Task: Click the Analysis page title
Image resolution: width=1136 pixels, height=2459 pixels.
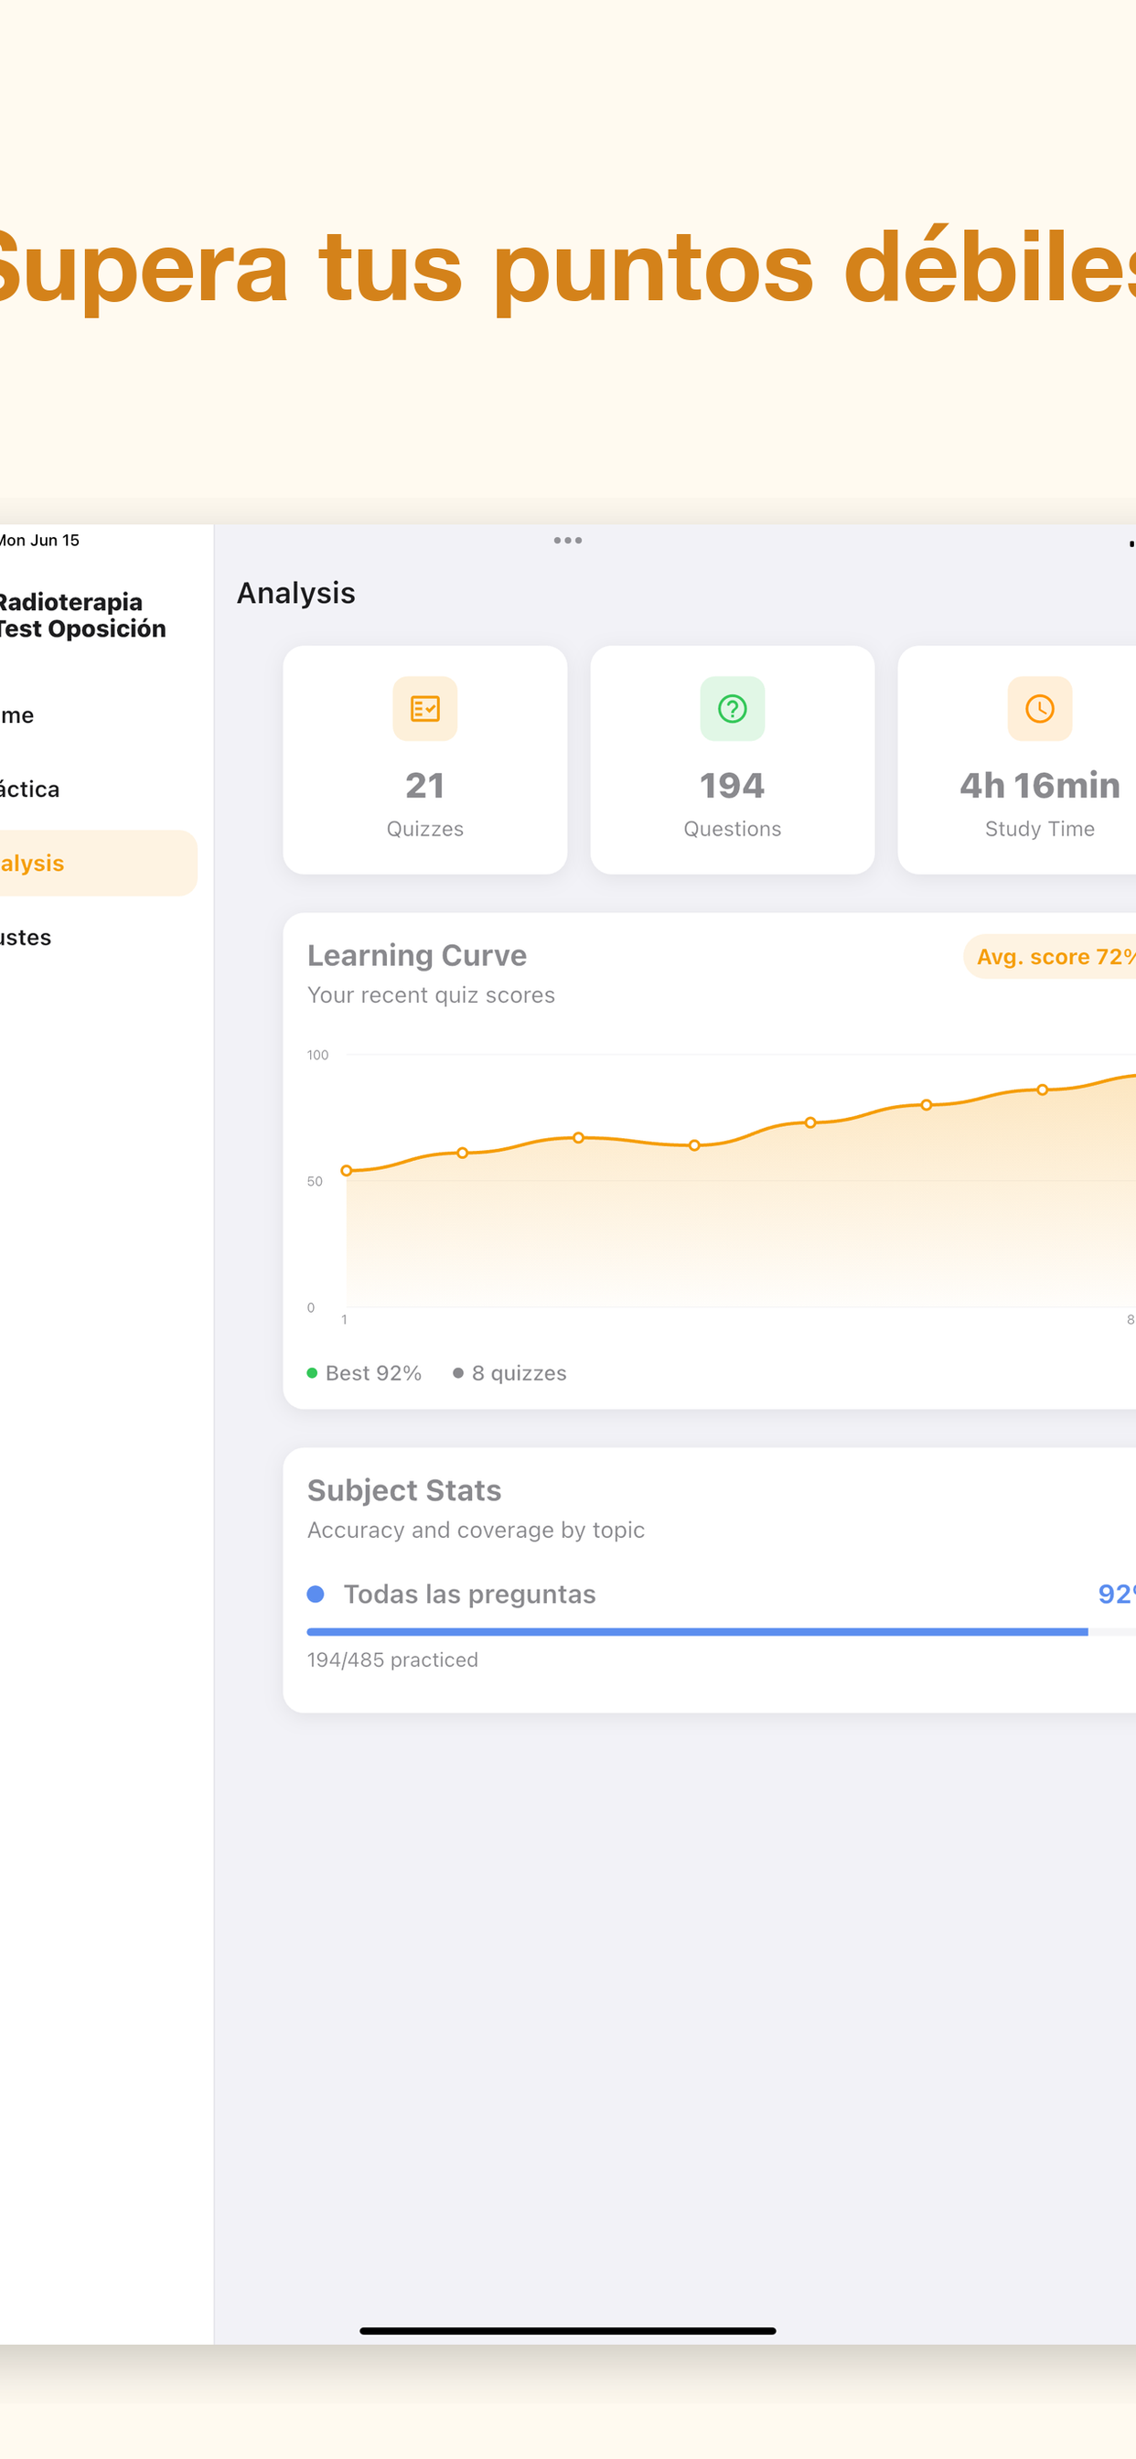Action: (x=296, y=593)
